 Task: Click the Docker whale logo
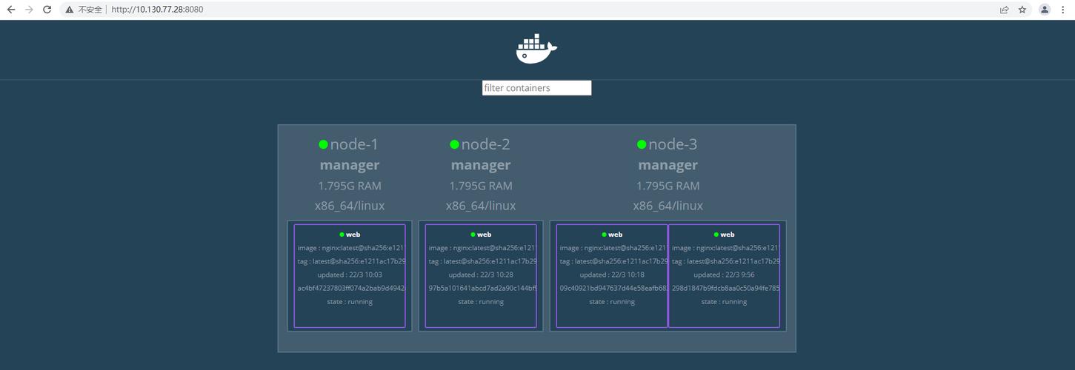[x=536, y=48]
